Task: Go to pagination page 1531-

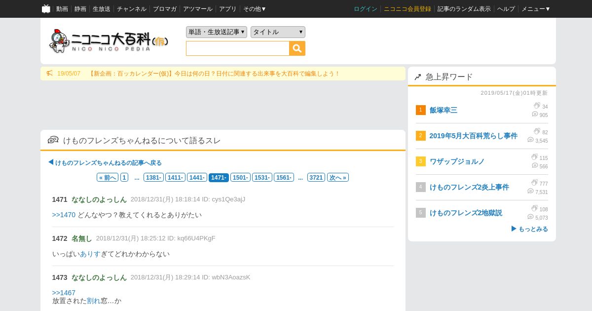Action: [262, 177]
